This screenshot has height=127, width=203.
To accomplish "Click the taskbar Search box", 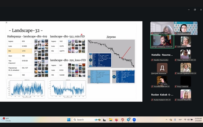I will (x=82, y=119).
